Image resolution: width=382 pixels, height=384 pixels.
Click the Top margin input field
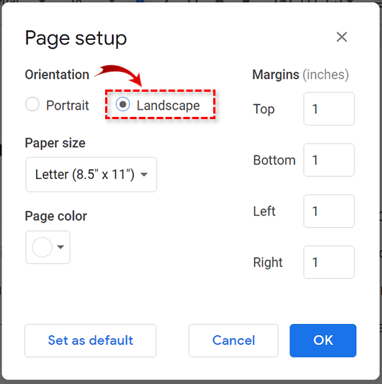[x=329, y=109]
